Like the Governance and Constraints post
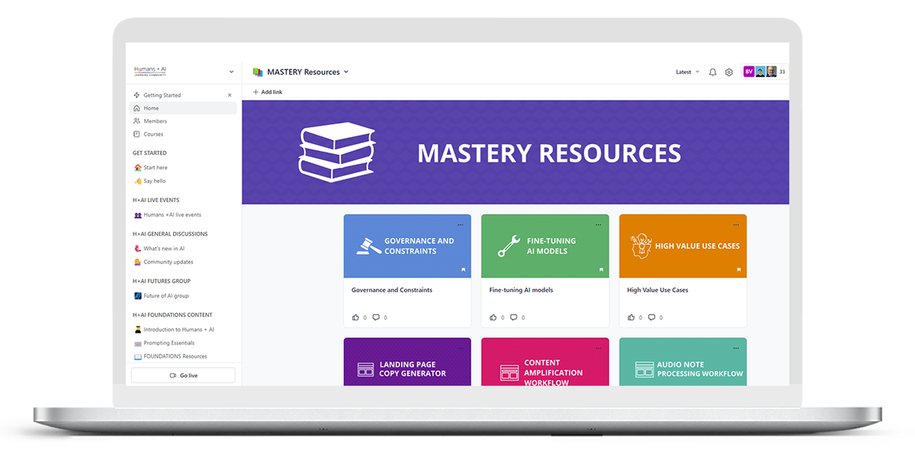The width and height of the screenshot is (915, 459). pyautogui.click(x=355, y=317)
